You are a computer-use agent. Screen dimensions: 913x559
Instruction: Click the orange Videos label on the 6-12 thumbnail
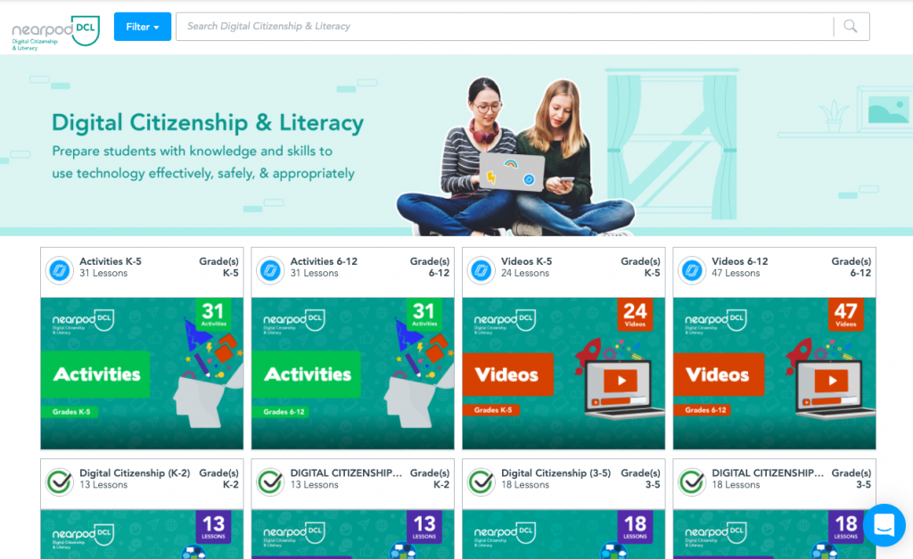pyautogui.click(x=719, y=374)
